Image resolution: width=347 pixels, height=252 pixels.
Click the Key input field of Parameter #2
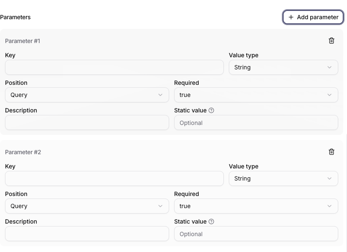point(114,178)
